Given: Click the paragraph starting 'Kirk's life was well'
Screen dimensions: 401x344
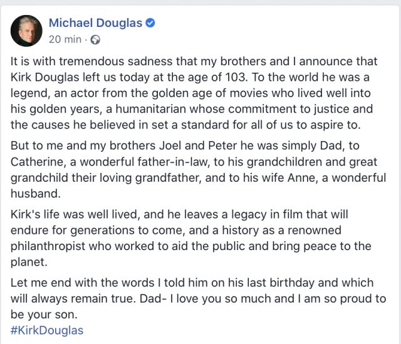Looking at the screenshot, I should pyautogui.click(x=190, y=238).
